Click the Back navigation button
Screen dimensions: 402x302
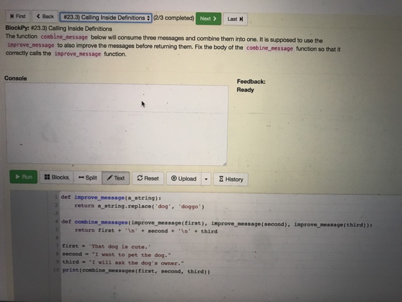[x=45, y=17]
